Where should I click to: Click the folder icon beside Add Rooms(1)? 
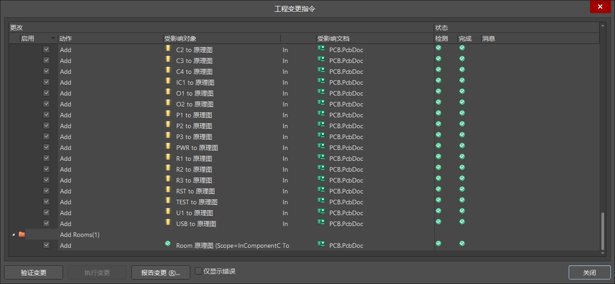[x=21, y=234]
